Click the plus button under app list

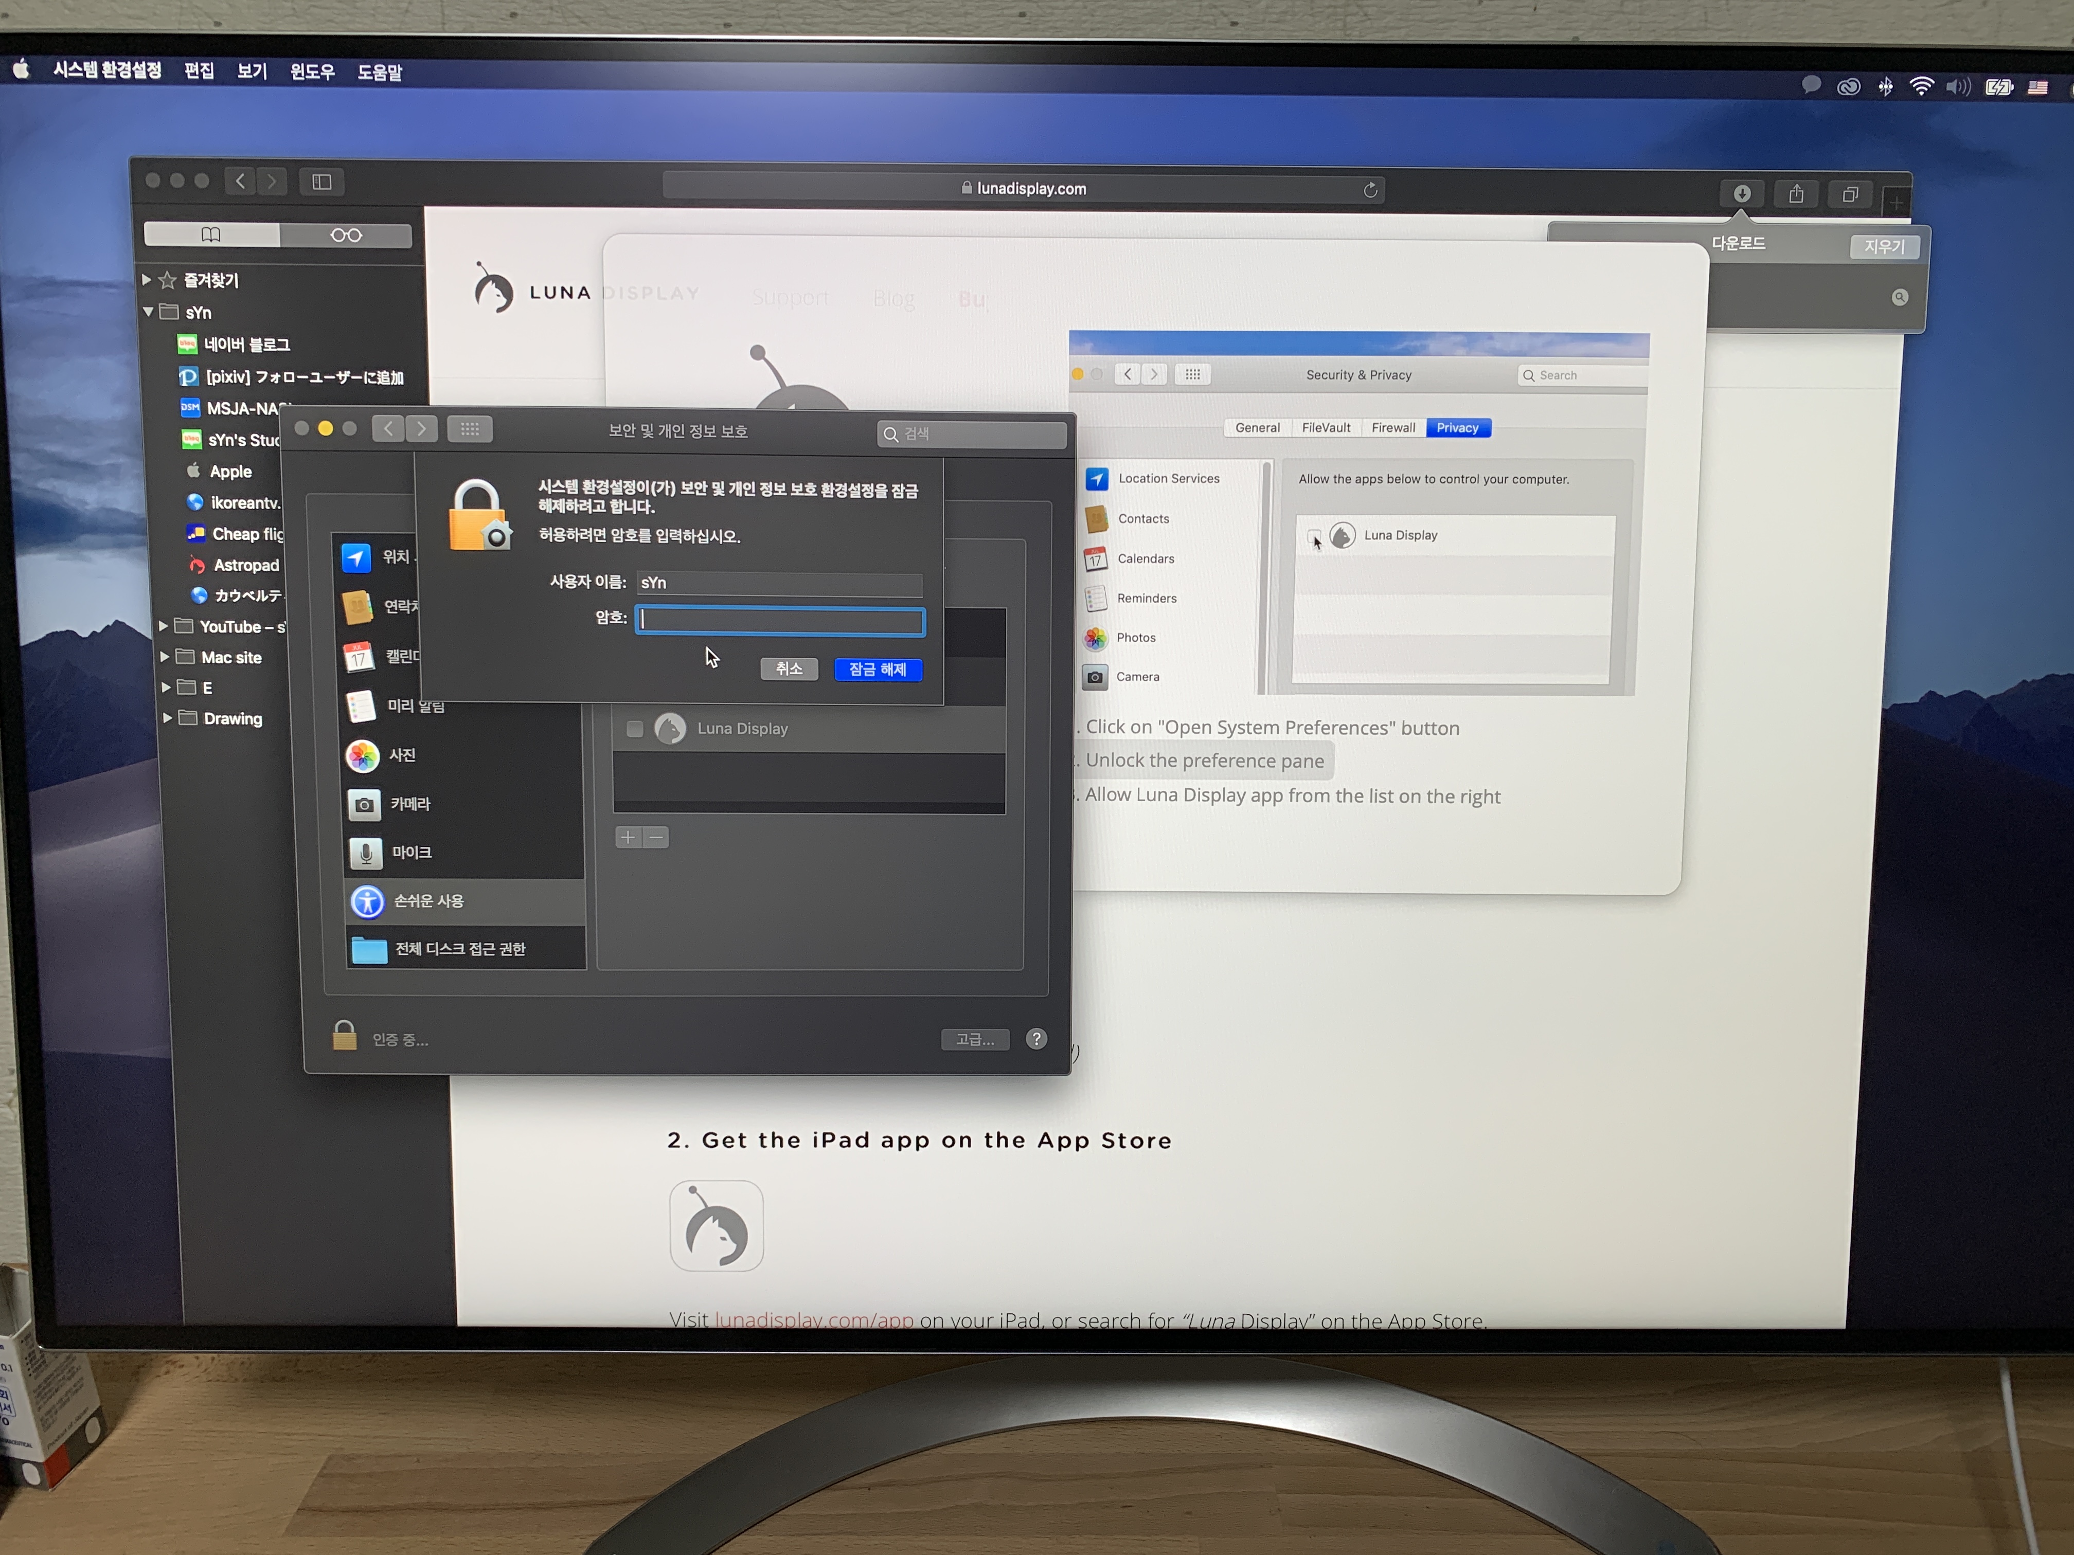[x=628, y=837]
